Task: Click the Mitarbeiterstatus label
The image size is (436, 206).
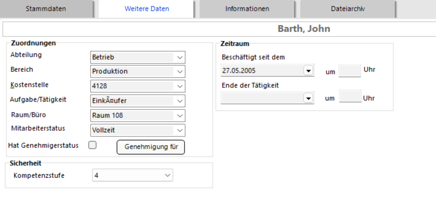Action: click(x=38, y=128)
